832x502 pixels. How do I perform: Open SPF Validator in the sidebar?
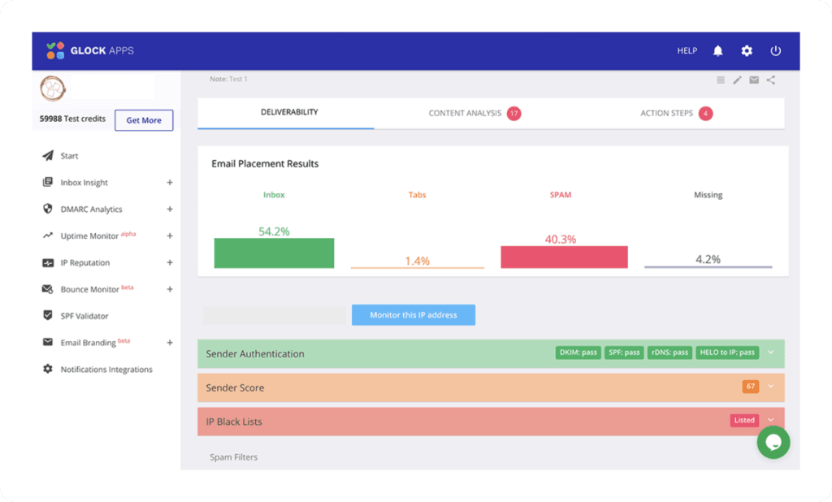pyautogui.click(x=84, y=316)
